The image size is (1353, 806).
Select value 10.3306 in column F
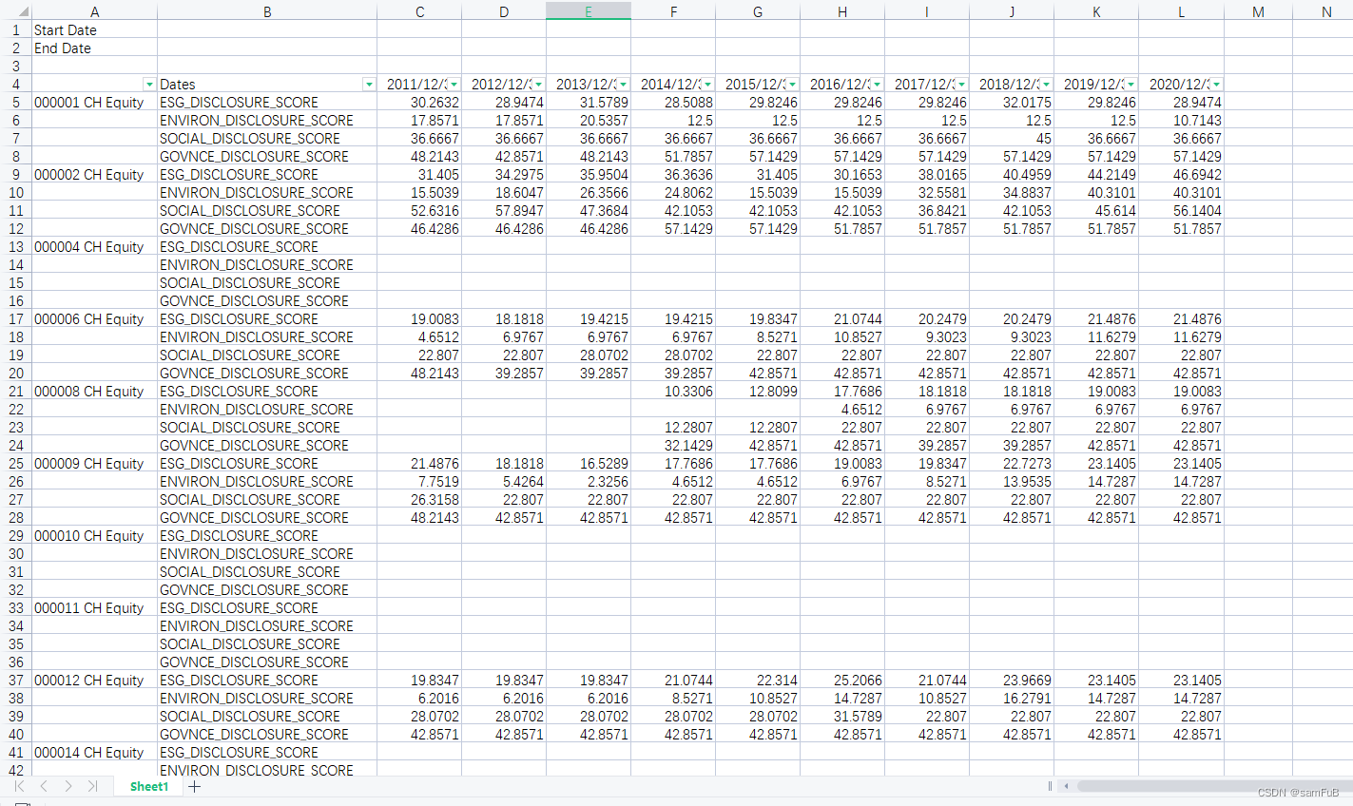tap(673, 392)
